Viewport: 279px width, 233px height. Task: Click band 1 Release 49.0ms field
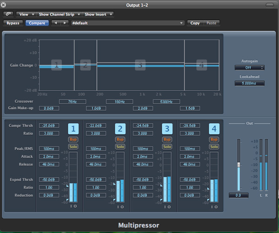(49, 164)
